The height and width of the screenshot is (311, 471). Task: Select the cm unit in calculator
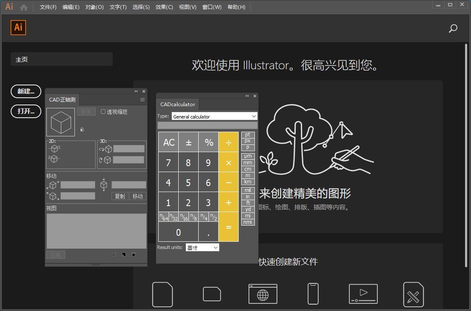click(x=248, y=169)
